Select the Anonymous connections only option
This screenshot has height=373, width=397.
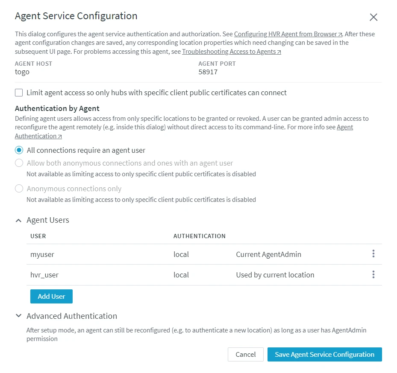(x=18, y=188)
